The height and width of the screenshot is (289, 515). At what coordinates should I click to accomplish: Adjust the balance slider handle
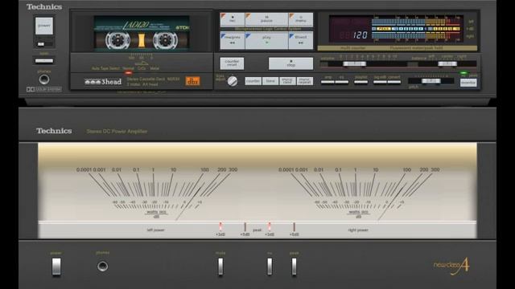click(x=447, y=64)
